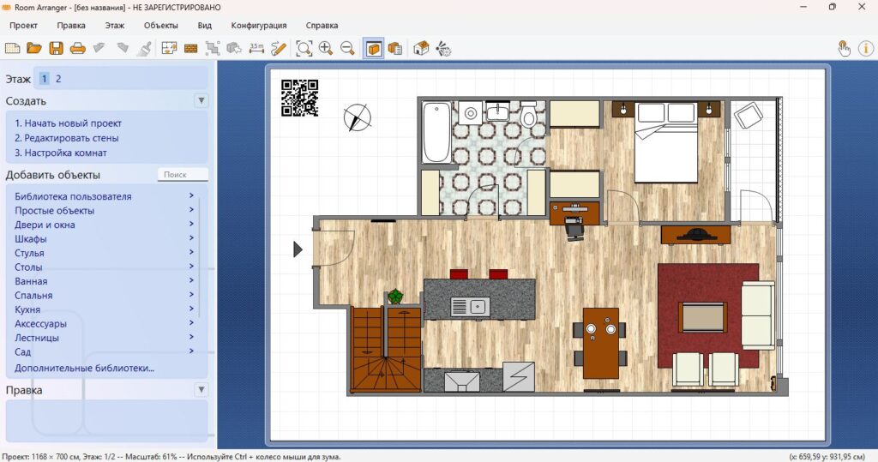Click the Undo arrow icon
The width and height of the screenshot is (878, 462).
99,49
